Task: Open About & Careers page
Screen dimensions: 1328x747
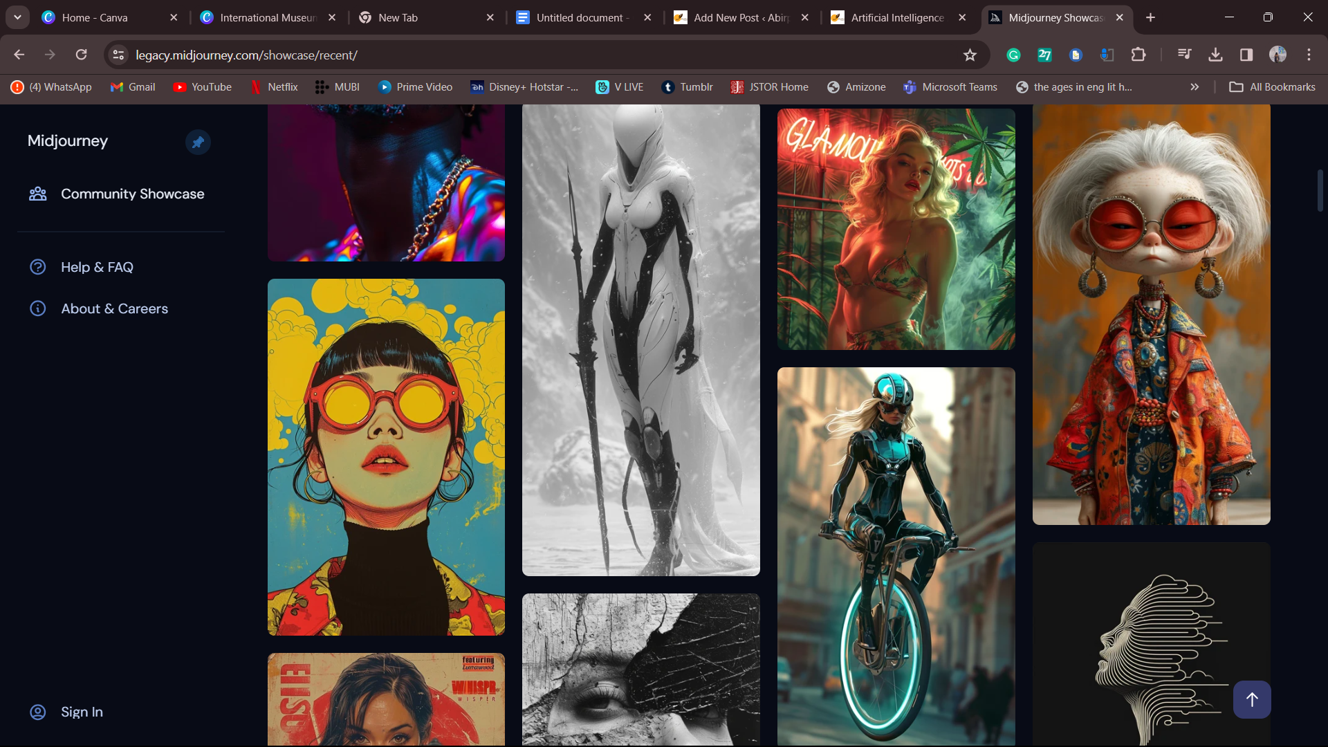Action: point(114,308)
